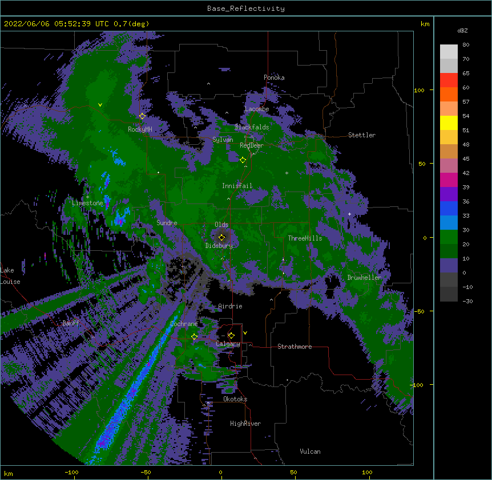The height and width of the screenshot is (480, 492).
Task: Click the yellow diamond marker above RockyMH
Action: click(x=142, y=116)
